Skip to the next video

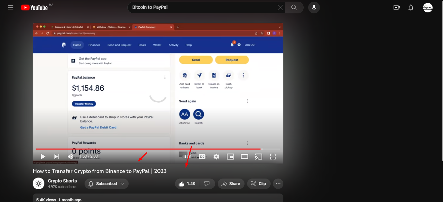click(x=57, y=157)
